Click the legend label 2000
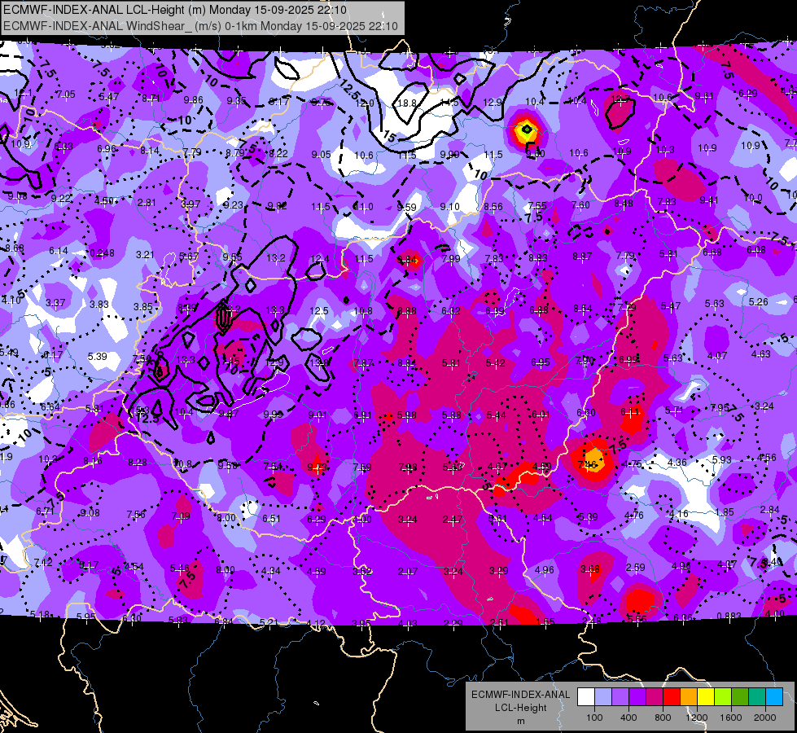 pos(765,718)
